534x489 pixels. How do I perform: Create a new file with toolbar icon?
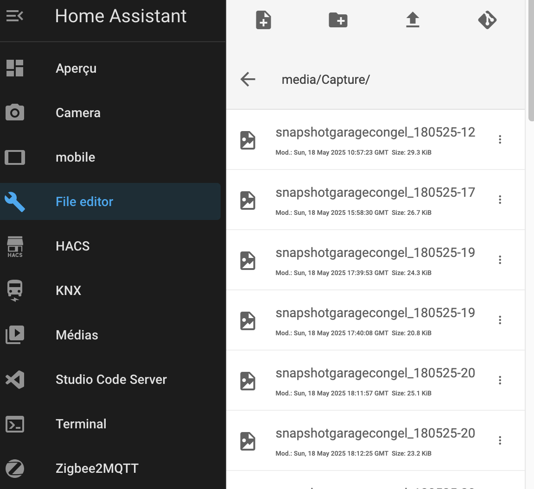[x=263, y=20]
